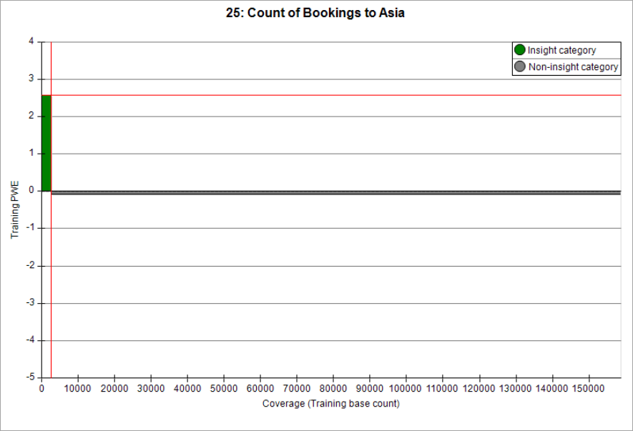The height and width of the screenshot is (431, 633).
Task: Click the Insight category legend label
Action: (x=561, y=51)
